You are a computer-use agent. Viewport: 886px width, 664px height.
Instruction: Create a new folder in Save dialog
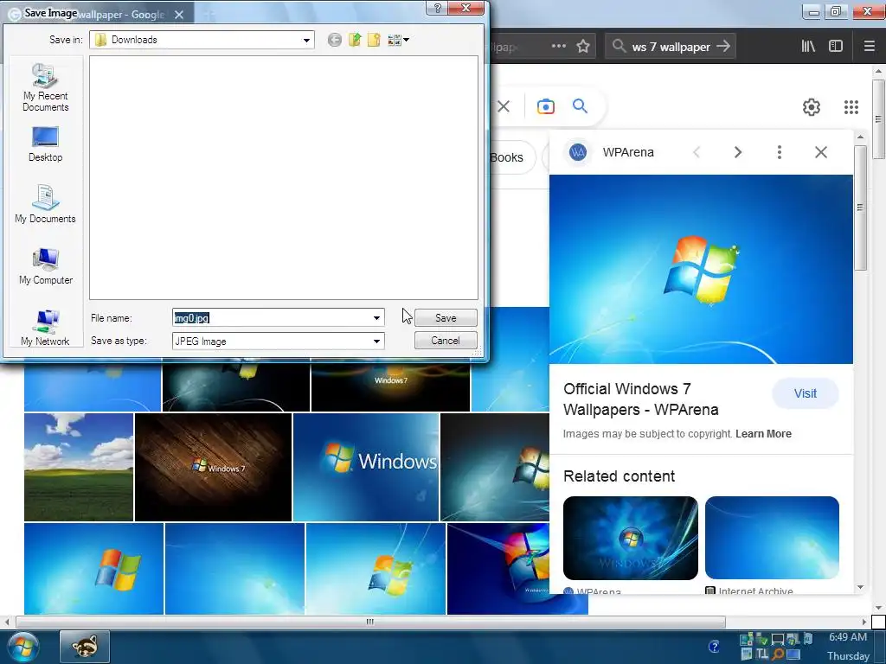click(x=374, y=40)
